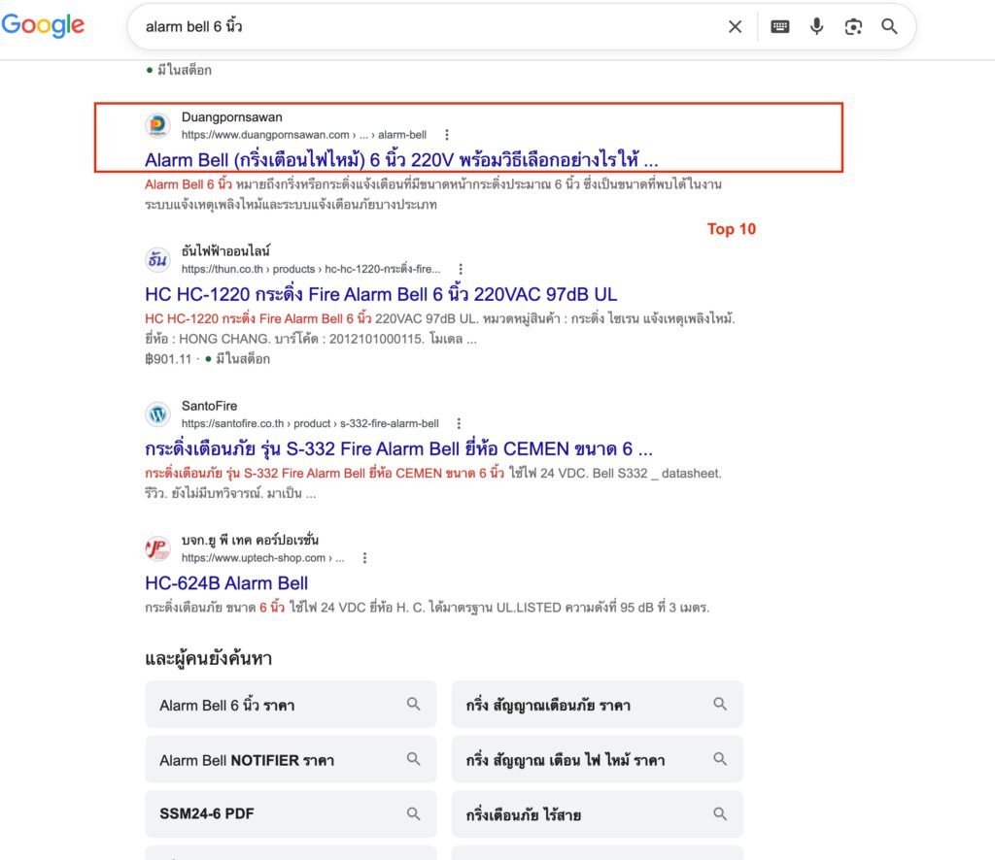
Task: Click SantoFire WordPress favicon
Action: point(157,414)
